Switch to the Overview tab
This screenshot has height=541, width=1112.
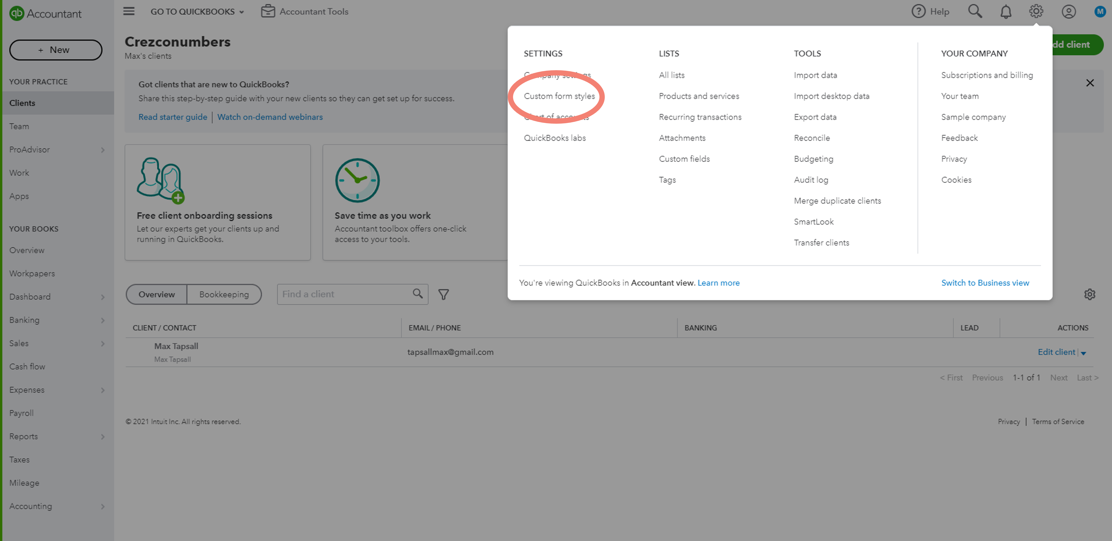[156, 294]
